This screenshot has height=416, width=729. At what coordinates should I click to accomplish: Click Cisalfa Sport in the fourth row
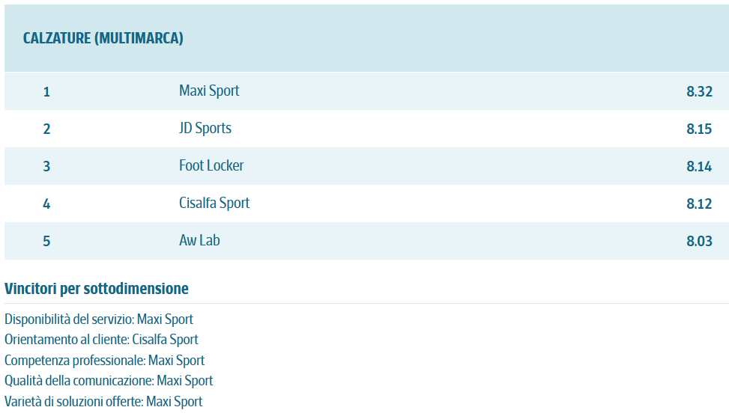214,203
